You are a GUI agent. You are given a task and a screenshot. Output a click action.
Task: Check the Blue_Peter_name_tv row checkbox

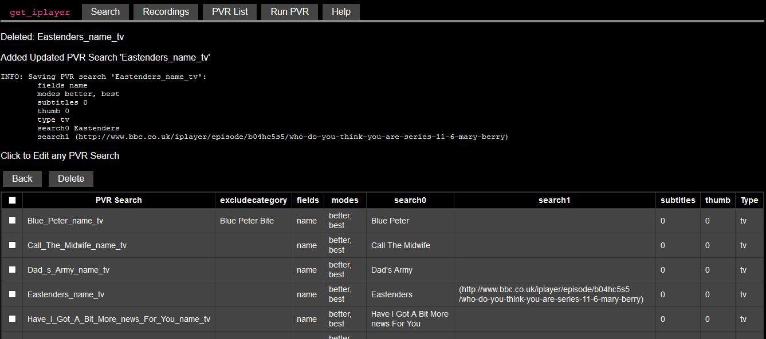tap(12, 221)
